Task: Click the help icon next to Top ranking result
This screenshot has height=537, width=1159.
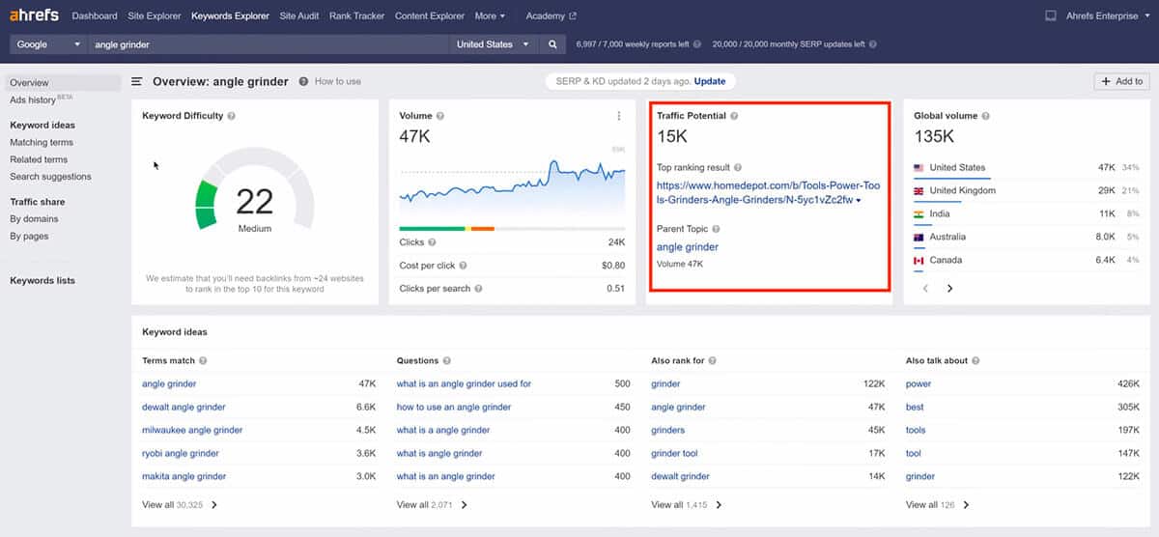Action: (739, 167)
